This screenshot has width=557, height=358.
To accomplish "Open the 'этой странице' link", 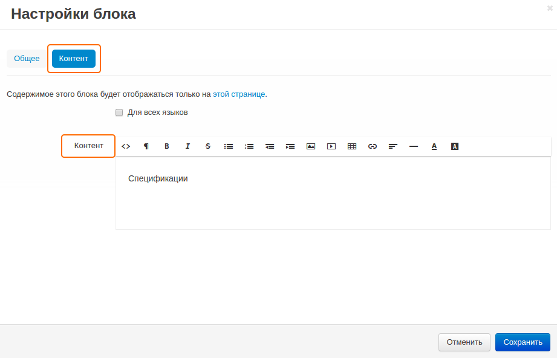I will 239,94.
